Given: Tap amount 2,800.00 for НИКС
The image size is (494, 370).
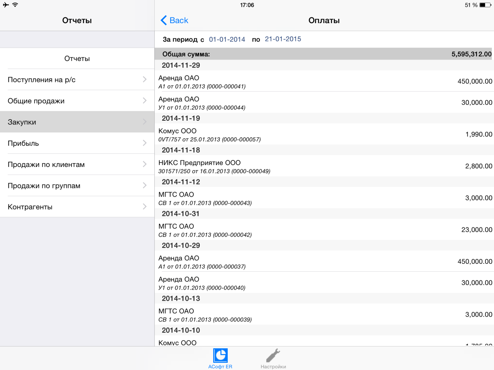Looking at the screenshot, I should click(x=479, y=166).
